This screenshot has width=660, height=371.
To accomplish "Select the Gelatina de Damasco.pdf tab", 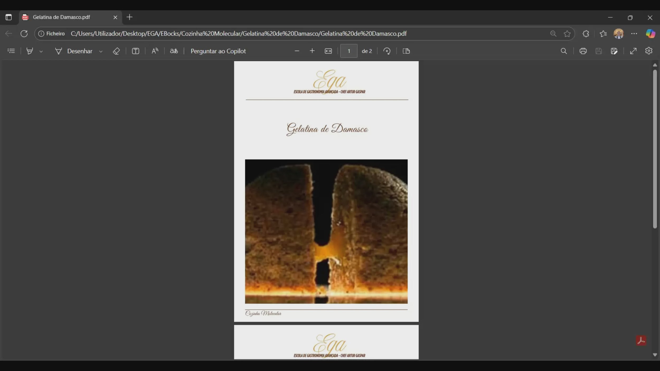I will 62,17.
